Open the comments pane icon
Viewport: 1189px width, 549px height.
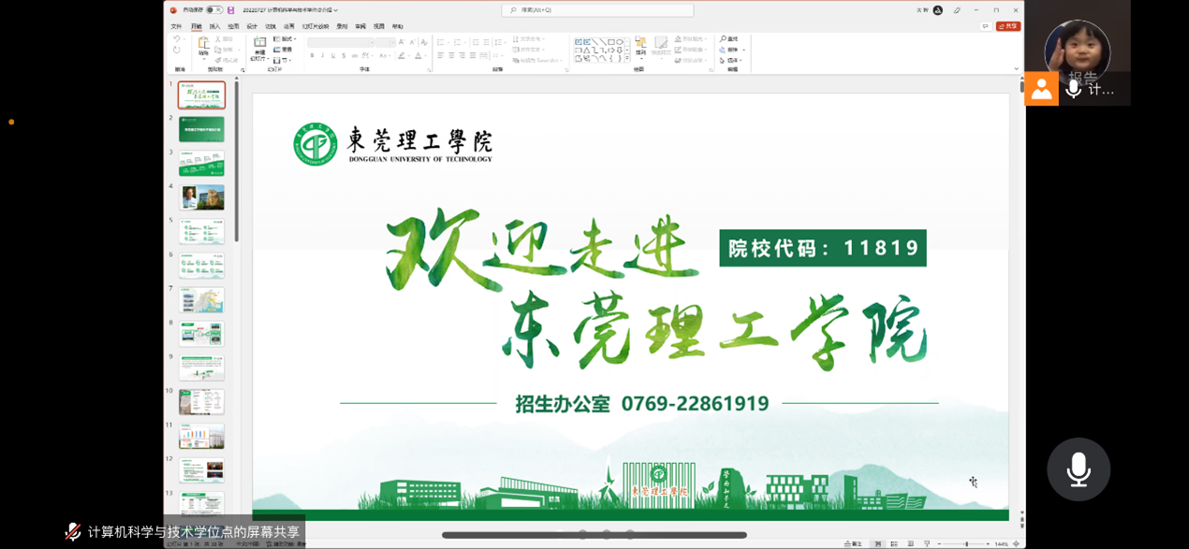point(985,26)
